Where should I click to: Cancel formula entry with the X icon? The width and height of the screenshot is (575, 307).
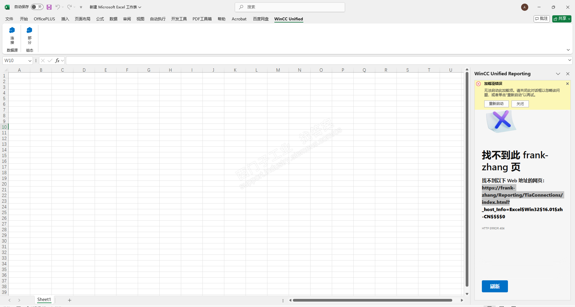43,61
